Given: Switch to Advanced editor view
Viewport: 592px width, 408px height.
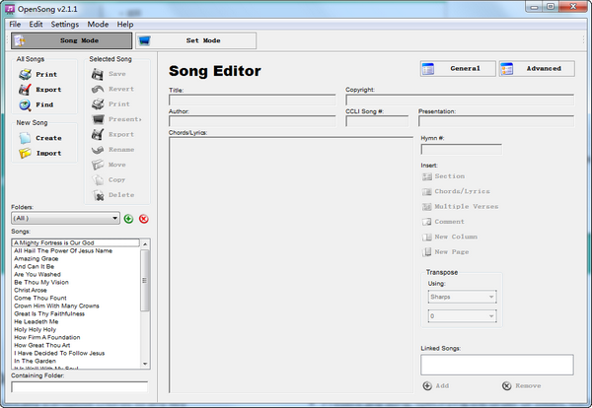Looking at the screenshot, I should [x=535, y=69].
